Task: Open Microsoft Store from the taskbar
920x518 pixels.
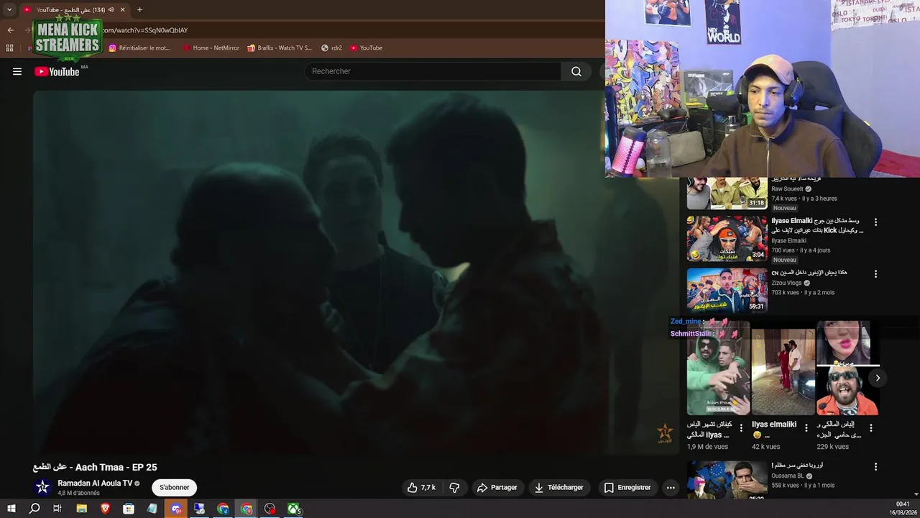Action: pyautogui.click(x=129, y=509)
